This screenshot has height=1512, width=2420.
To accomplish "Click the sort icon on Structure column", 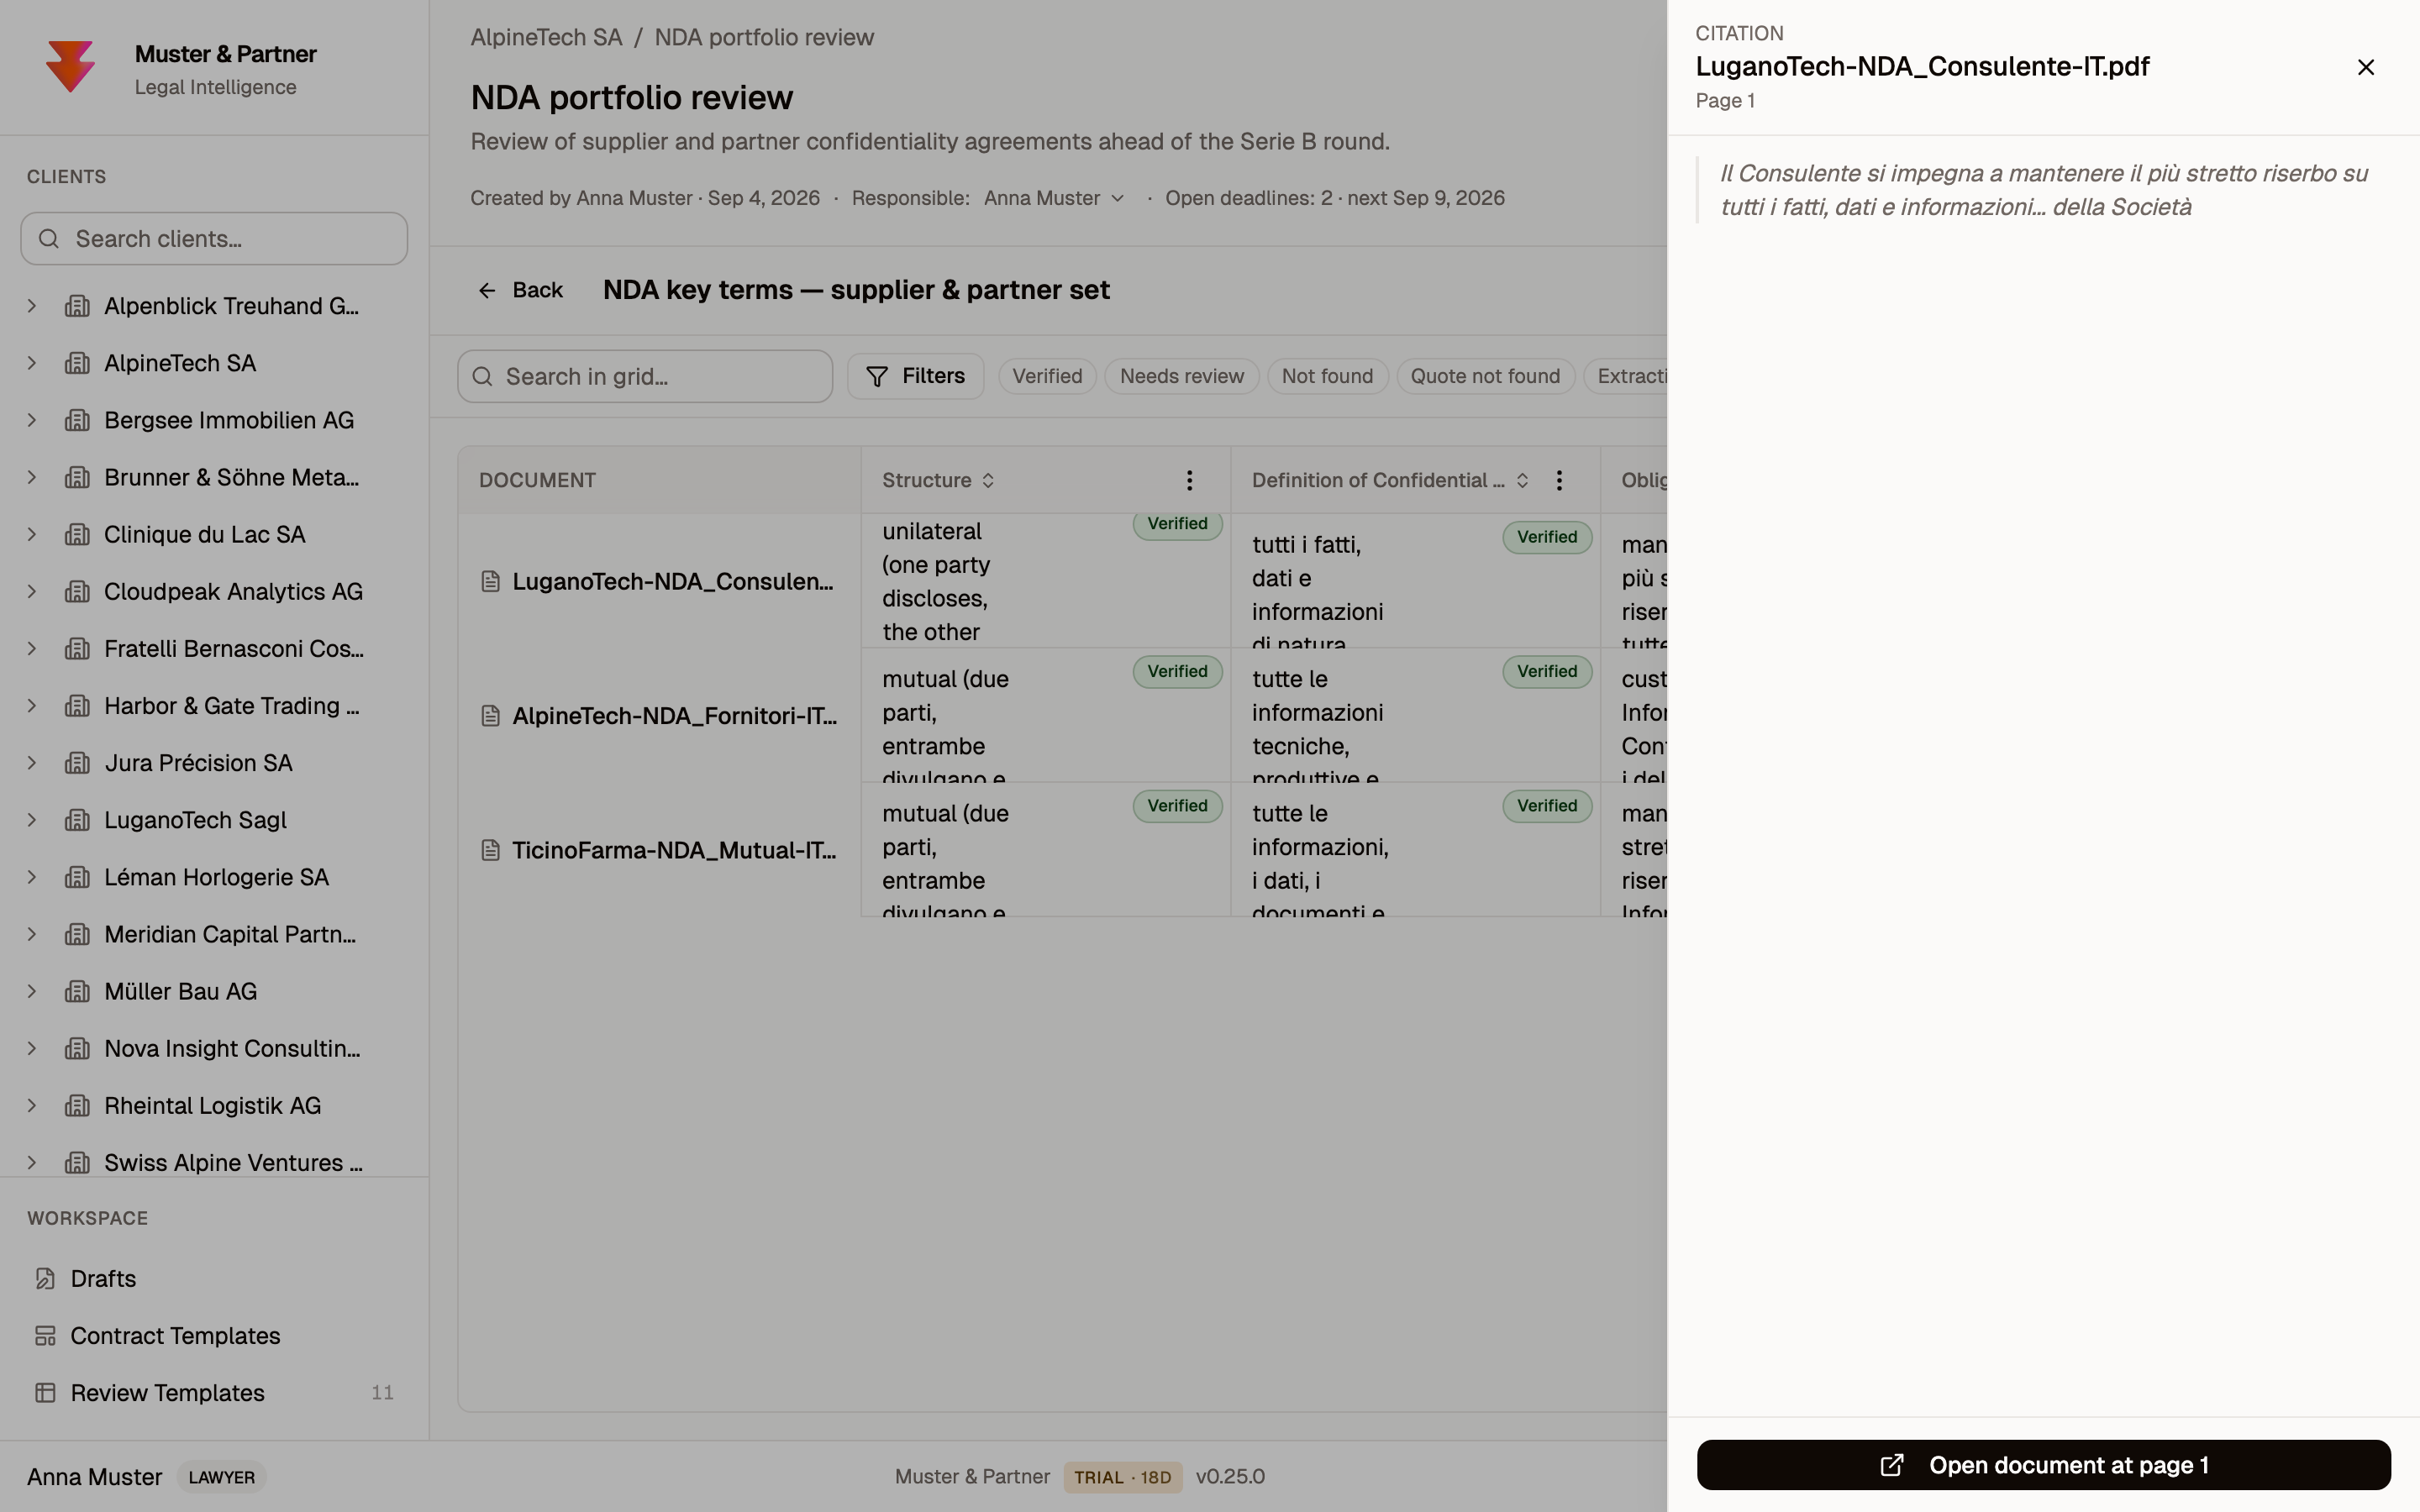I will 988,480.
